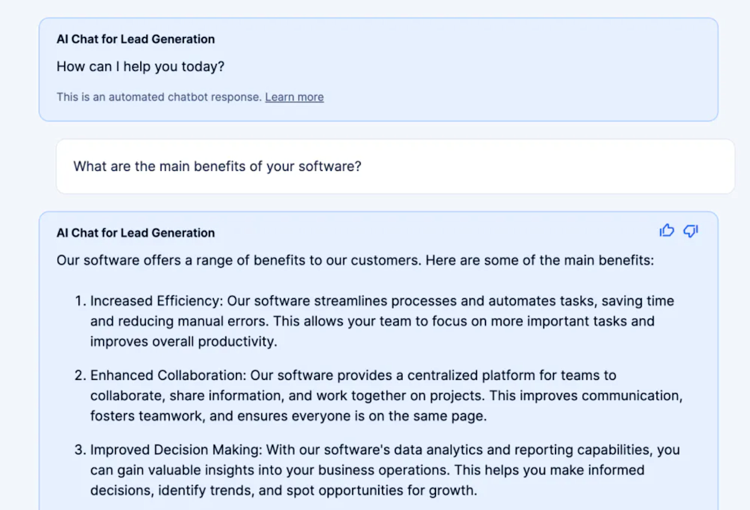
Task: Open the Learn more link
Action: pos(294,97)
